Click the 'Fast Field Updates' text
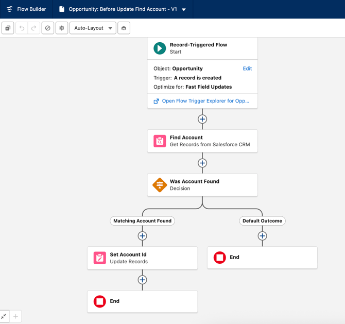Screen dimensions: 345x324 (209, 87)
